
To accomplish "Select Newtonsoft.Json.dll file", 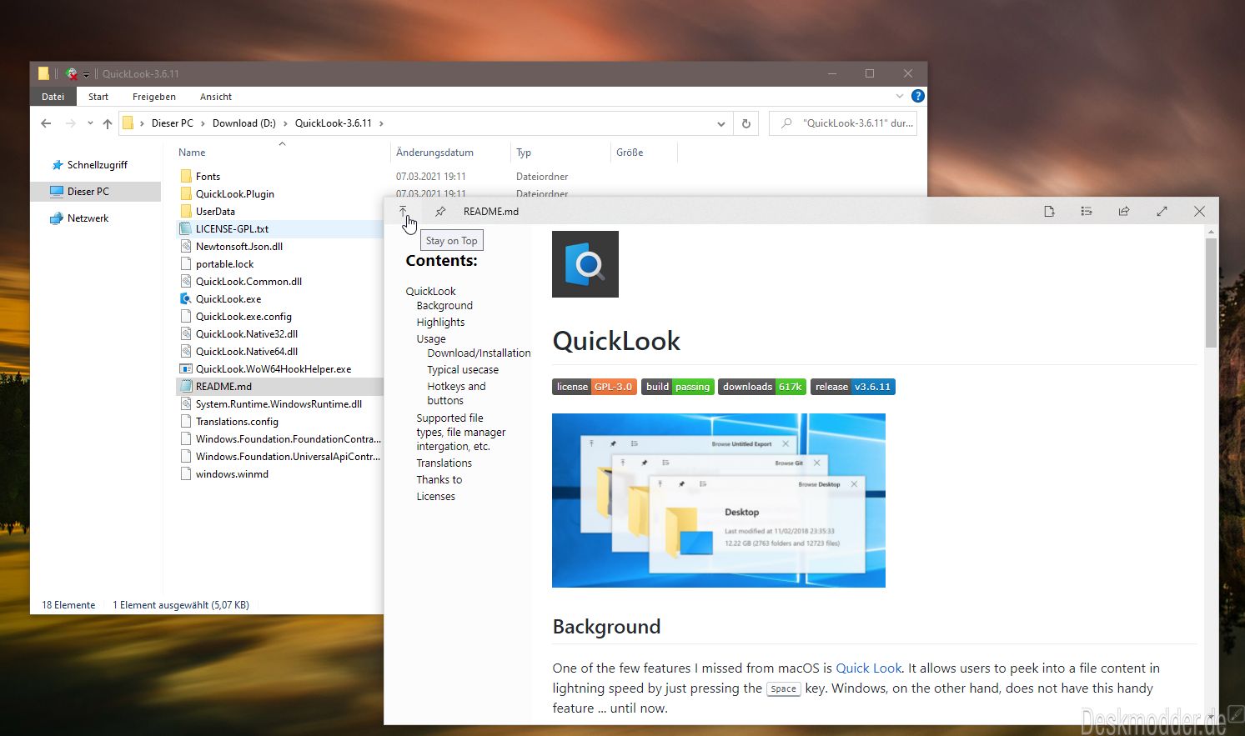I will [238, 247].
